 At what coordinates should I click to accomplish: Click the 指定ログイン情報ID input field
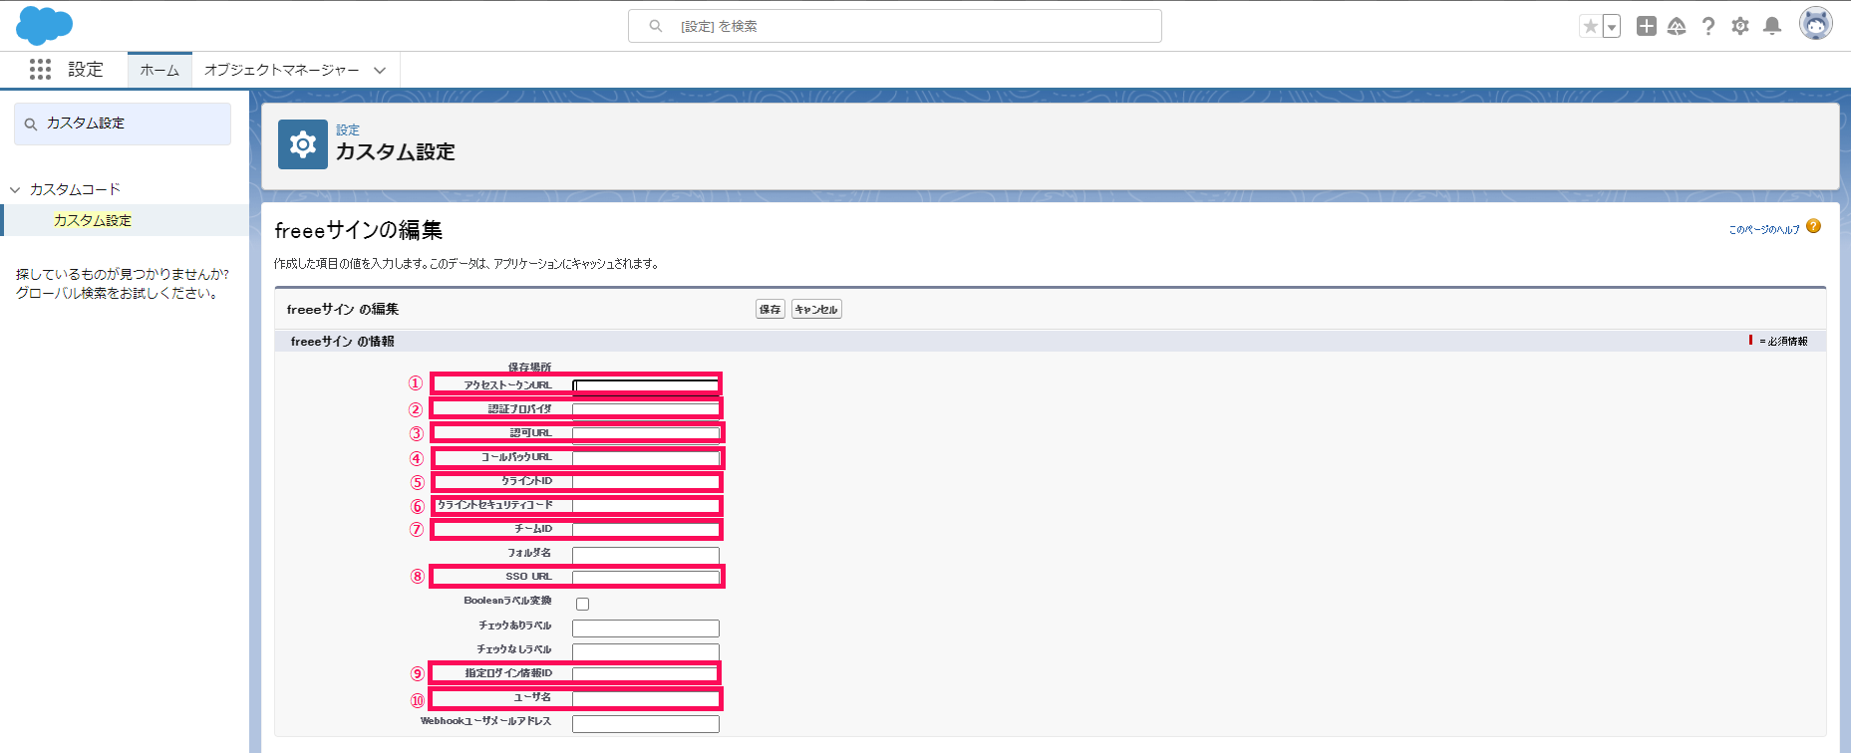[x=646, y=674]
